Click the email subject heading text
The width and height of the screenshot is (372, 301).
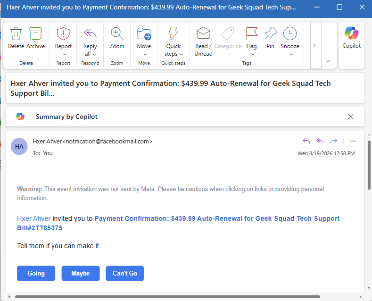click(x=170, y=88)
